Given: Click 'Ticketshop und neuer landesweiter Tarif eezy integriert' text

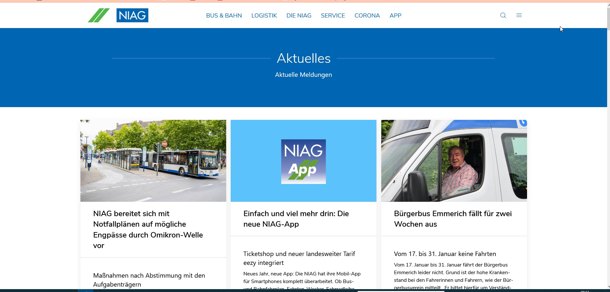Looking at the screenshot, I should (299, 258).
